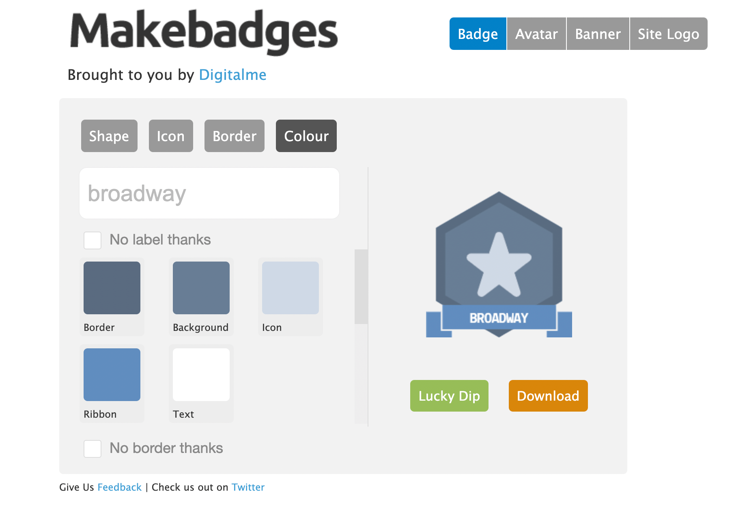Change the Ribbon colour swatch
This screenshot has width=749, height=515.
click(112, 375)
